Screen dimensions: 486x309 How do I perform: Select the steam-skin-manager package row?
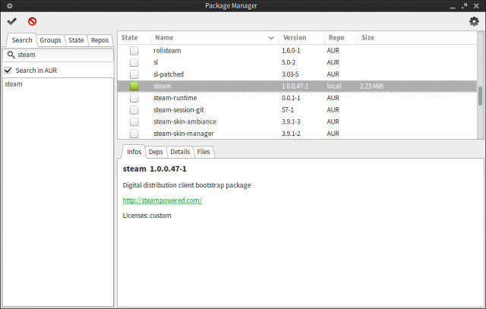tap(297, 134)
